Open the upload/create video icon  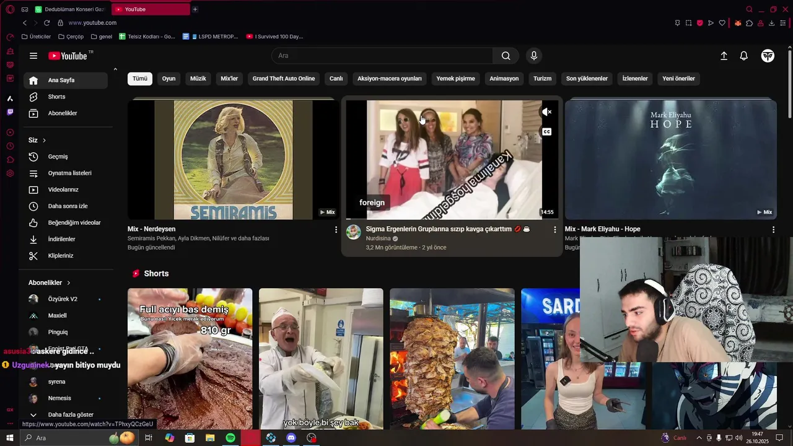point(724,56)
